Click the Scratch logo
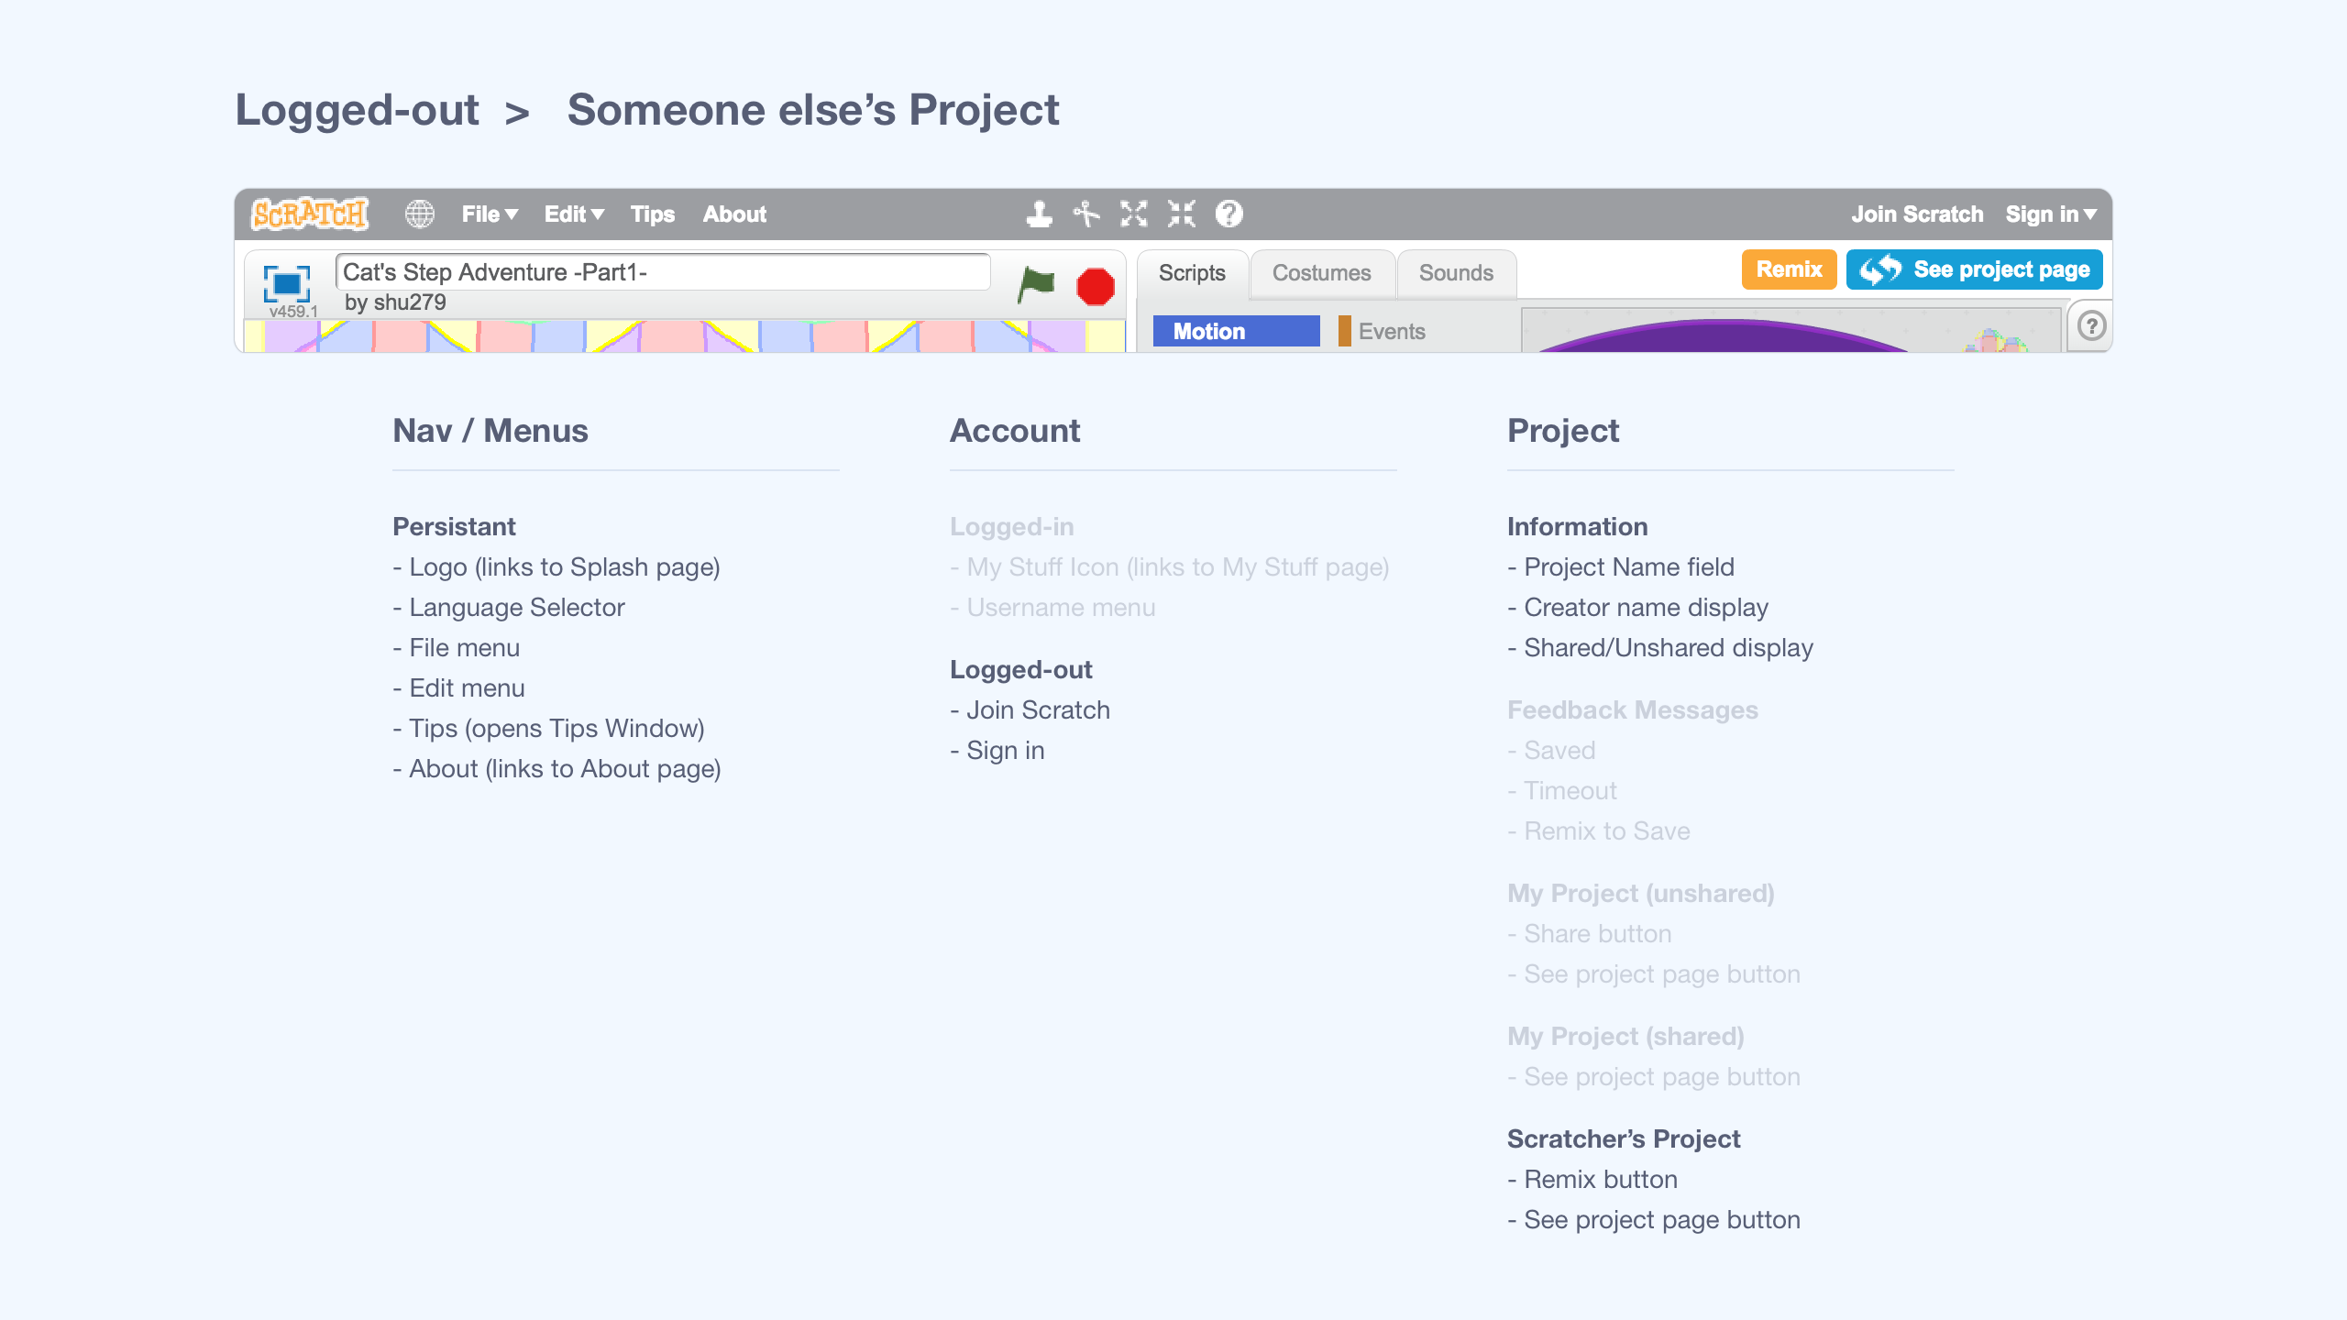Screen dimensions: 2347x1320 [x=310, y=214]
